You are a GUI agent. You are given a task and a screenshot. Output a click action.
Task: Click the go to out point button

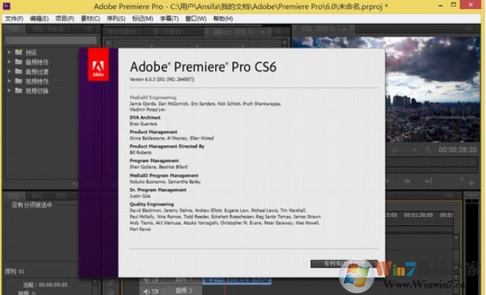click(x=428, y=181)
